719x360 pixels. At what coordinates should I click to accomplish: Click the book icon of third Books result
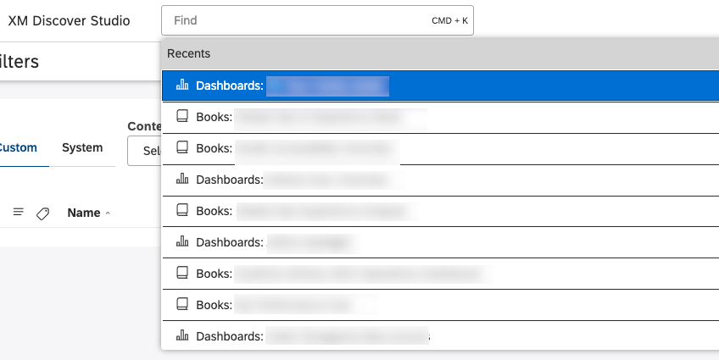click(x=181, y=211)
